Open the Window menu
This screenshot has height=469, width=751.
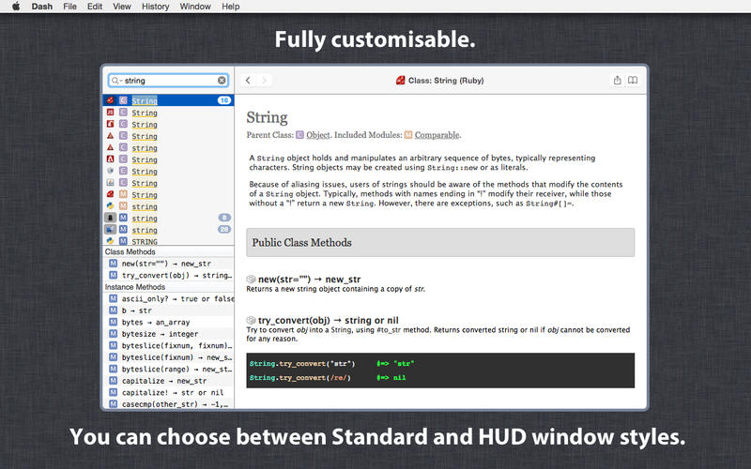194,7
